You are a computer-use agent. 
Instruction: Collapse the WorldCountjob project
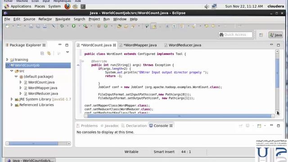click(7, 65)
